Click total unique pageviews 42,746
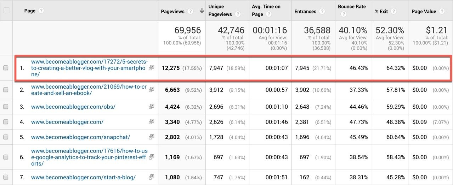Screen dimensions: 453x185 pyautogui.click(x=231, y=30)
